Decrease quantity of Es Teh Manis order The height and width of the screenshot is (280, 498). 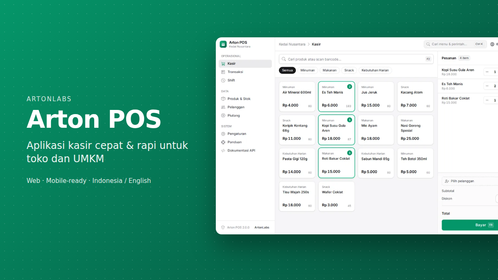[487, 86]
